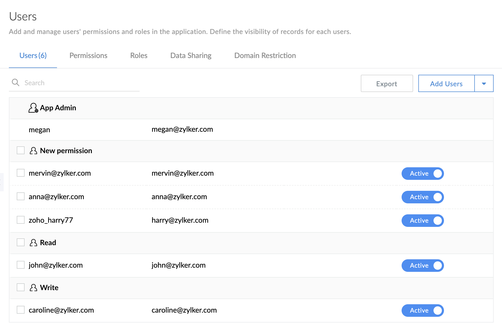Viewport: 502px width, 333px height.
Task: Open the Roles tab
Action: click(x=139, y=55)
